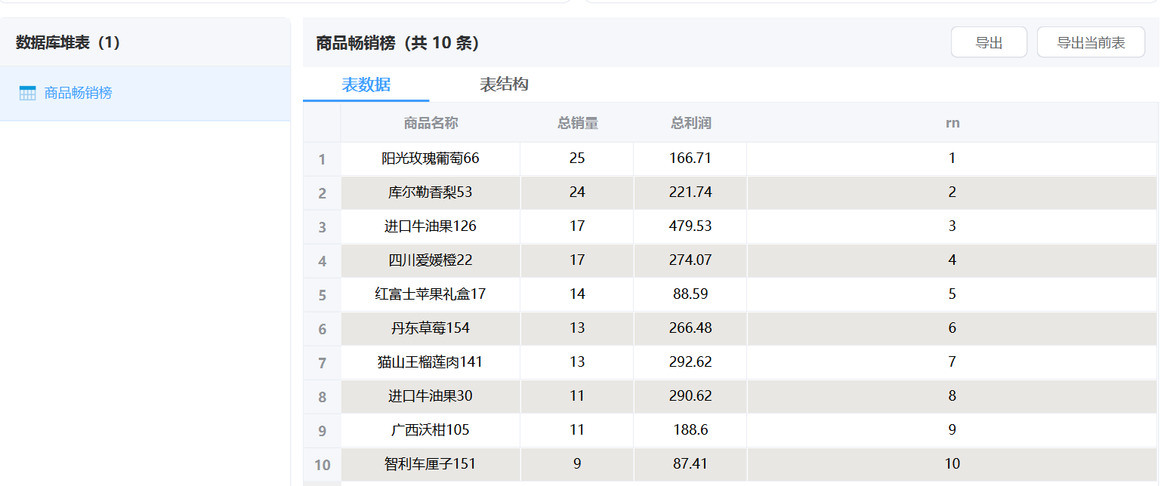1167x486 pixels.
Task: Click row number 3 header
Action: point(323,227)
